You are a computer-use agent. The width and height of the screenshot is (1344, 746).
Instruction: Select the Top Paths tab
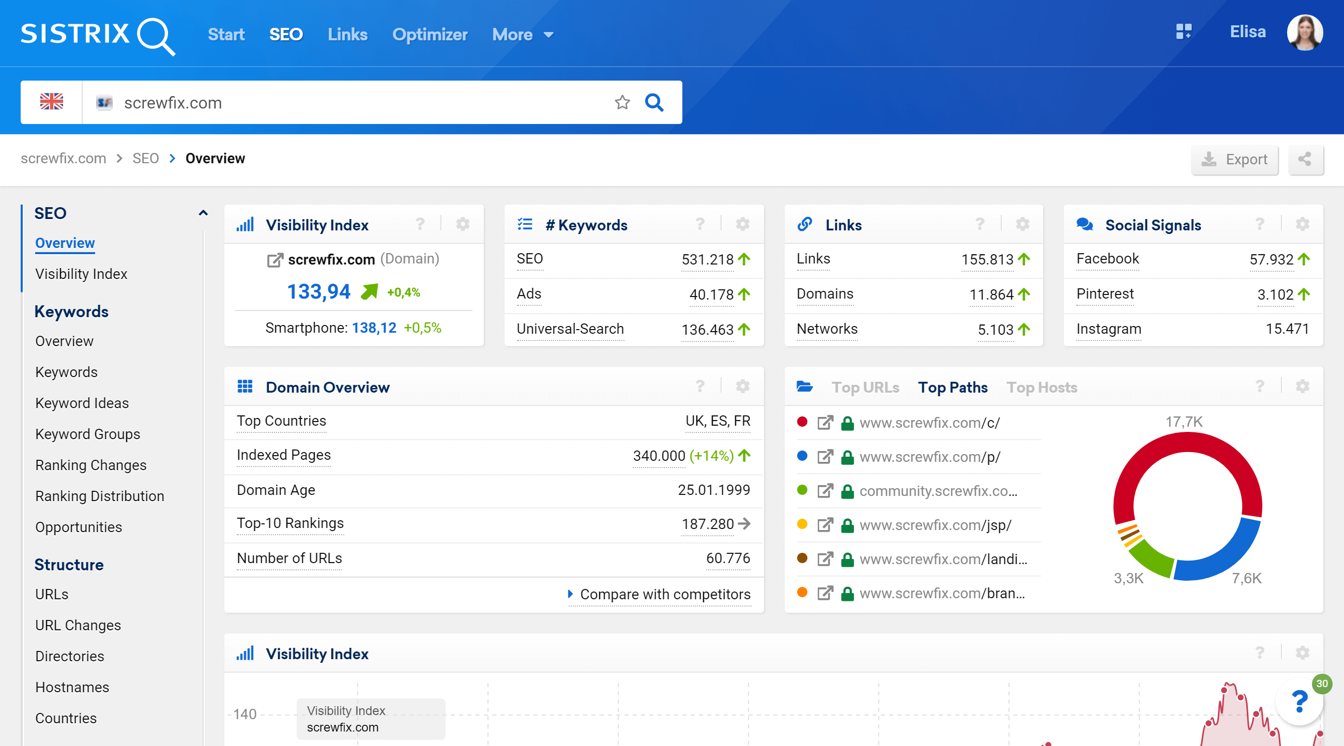point(952,387)
